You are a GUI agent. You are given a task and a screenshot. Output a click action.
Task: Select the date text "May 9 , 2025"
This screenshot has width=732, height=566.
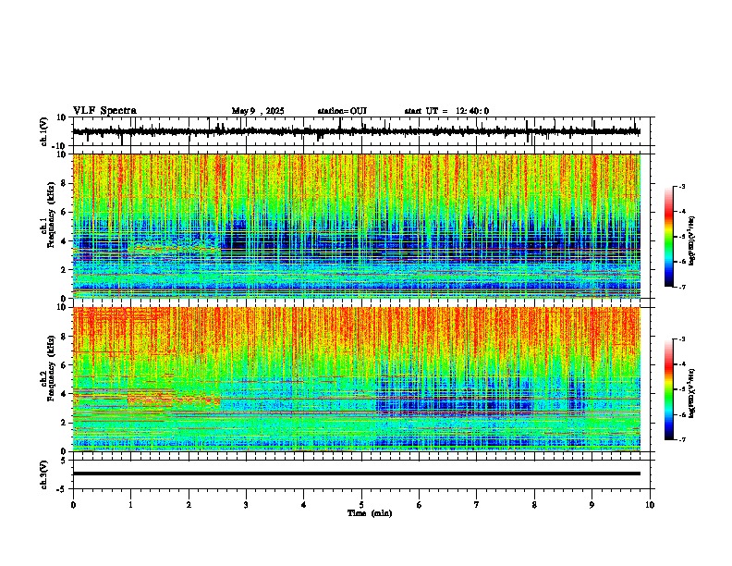(x=258, y=111)
